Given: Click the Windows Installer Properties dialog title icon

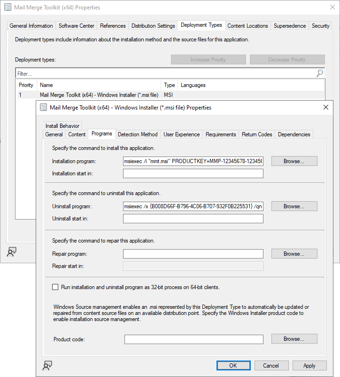Looking at the screenshot, I should click(43, 107).
